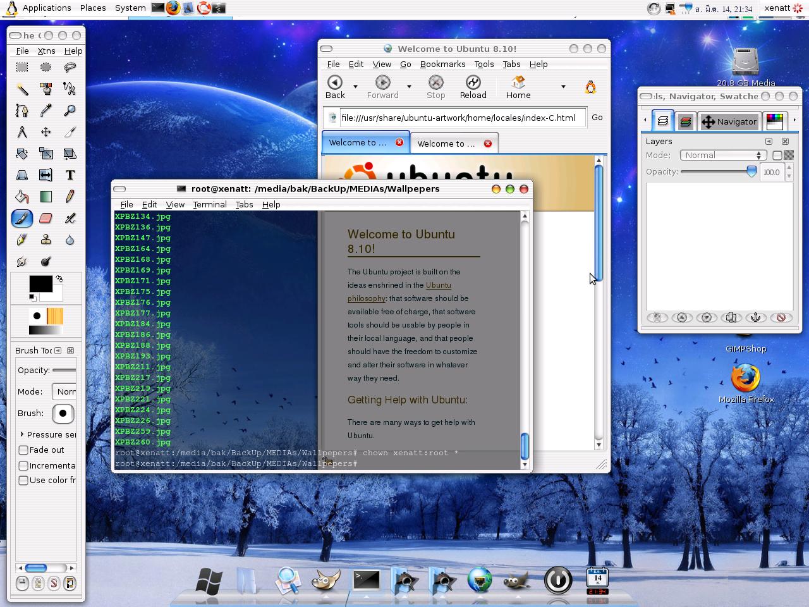The image size is (809, 607).
Task: Select the Dodge/Burn tool
Action: (x=46, y=261)
